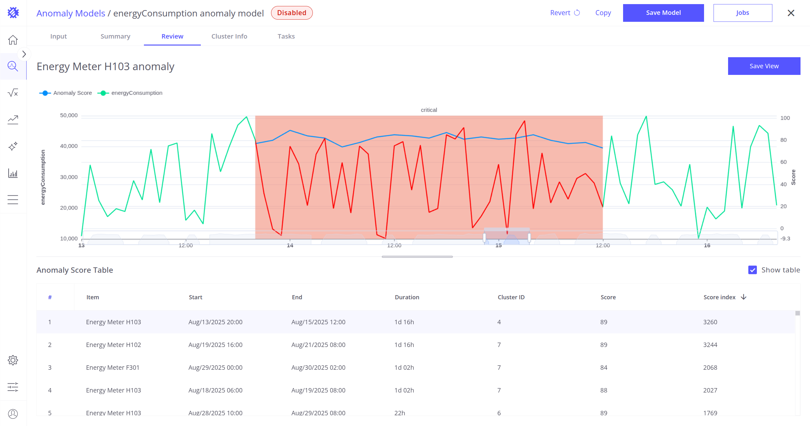
Task: Click the sparkle AI icon in sidebar
Action: point(13,146)
